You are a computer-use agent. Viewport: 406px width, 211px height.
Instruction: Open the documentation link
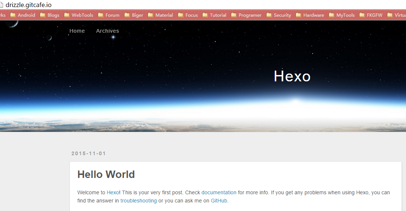click(x=219, y=192)
